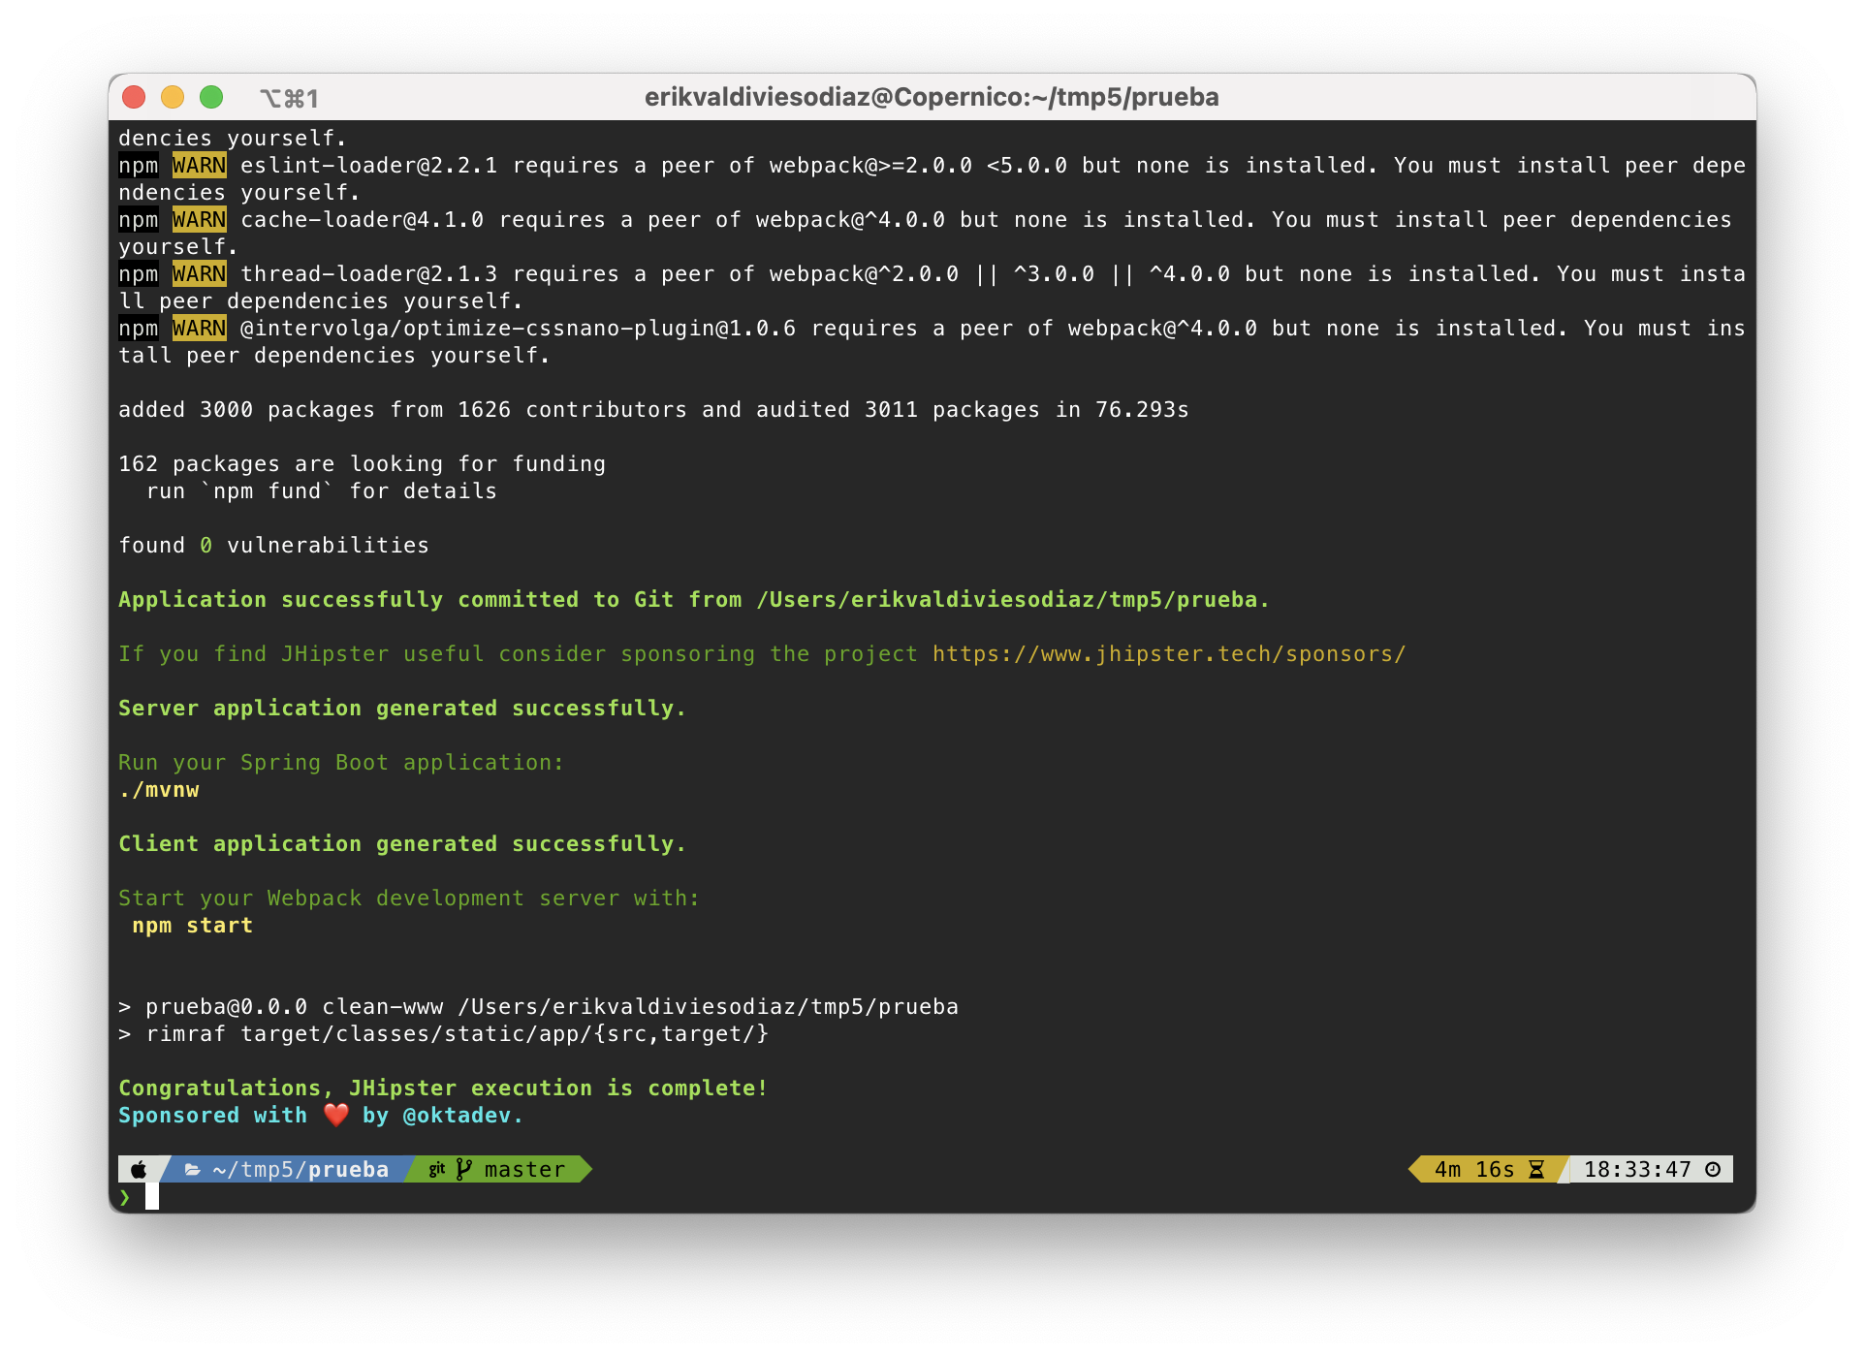
Task: Click the 'added 3000 packages' line
Action: point(653,410)
